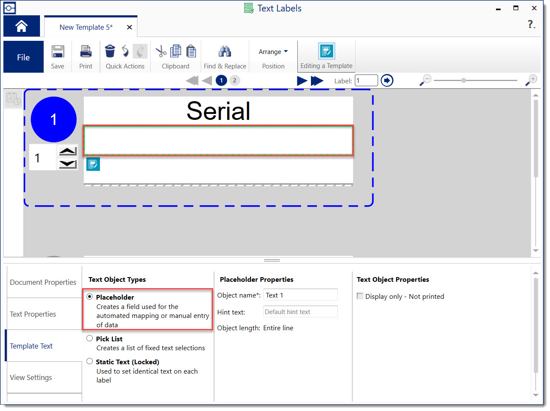Screen dimensions: 550x411
Task: Click the Help question mark
Action: 531,25
